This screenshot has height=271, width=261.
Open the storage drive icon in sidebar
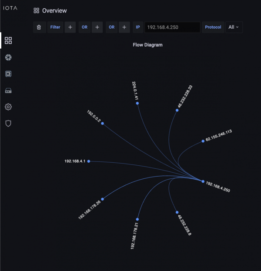[x=8, y=90]
